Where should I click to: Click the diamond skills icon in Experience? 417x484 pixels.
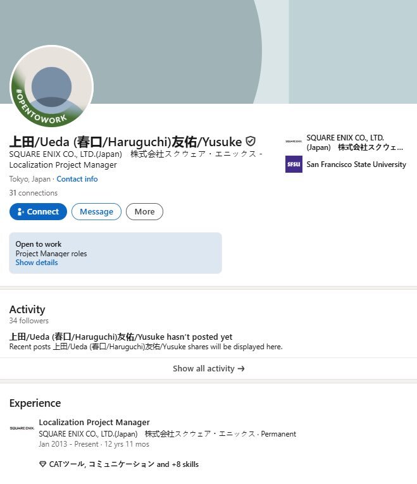42,464
